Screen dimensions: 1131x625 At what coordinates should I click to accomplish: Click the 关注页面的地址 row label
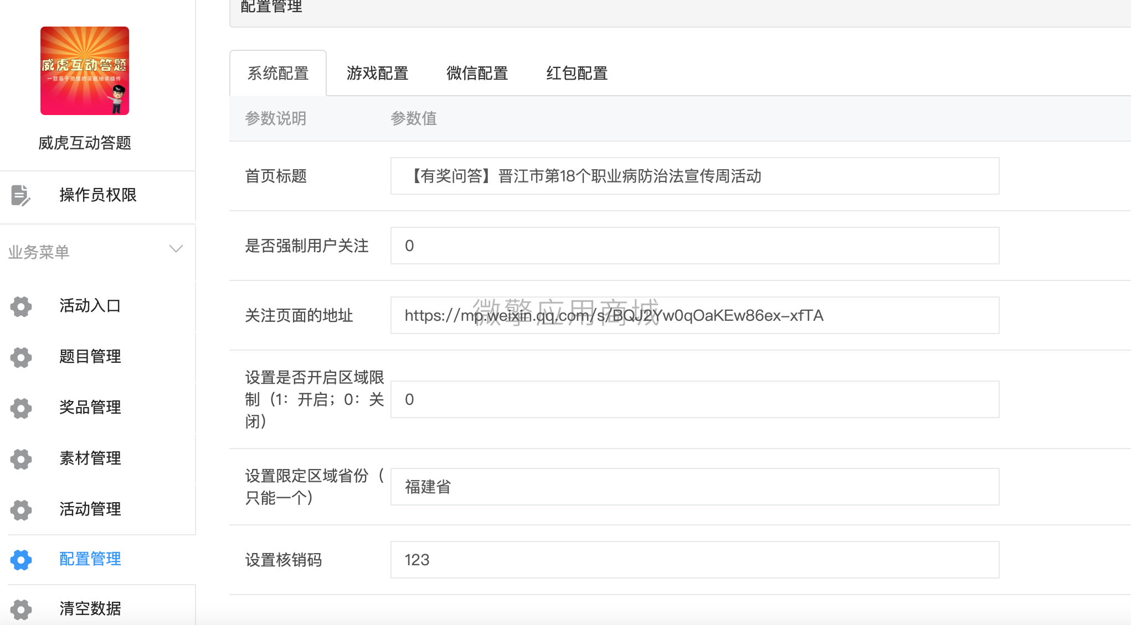pyautogui.click(x=299, y=316)
